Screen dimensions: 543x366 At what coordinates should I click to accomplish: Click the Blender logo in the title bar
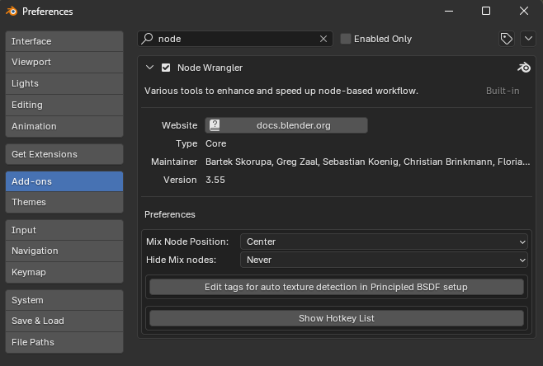pos(12,12)
